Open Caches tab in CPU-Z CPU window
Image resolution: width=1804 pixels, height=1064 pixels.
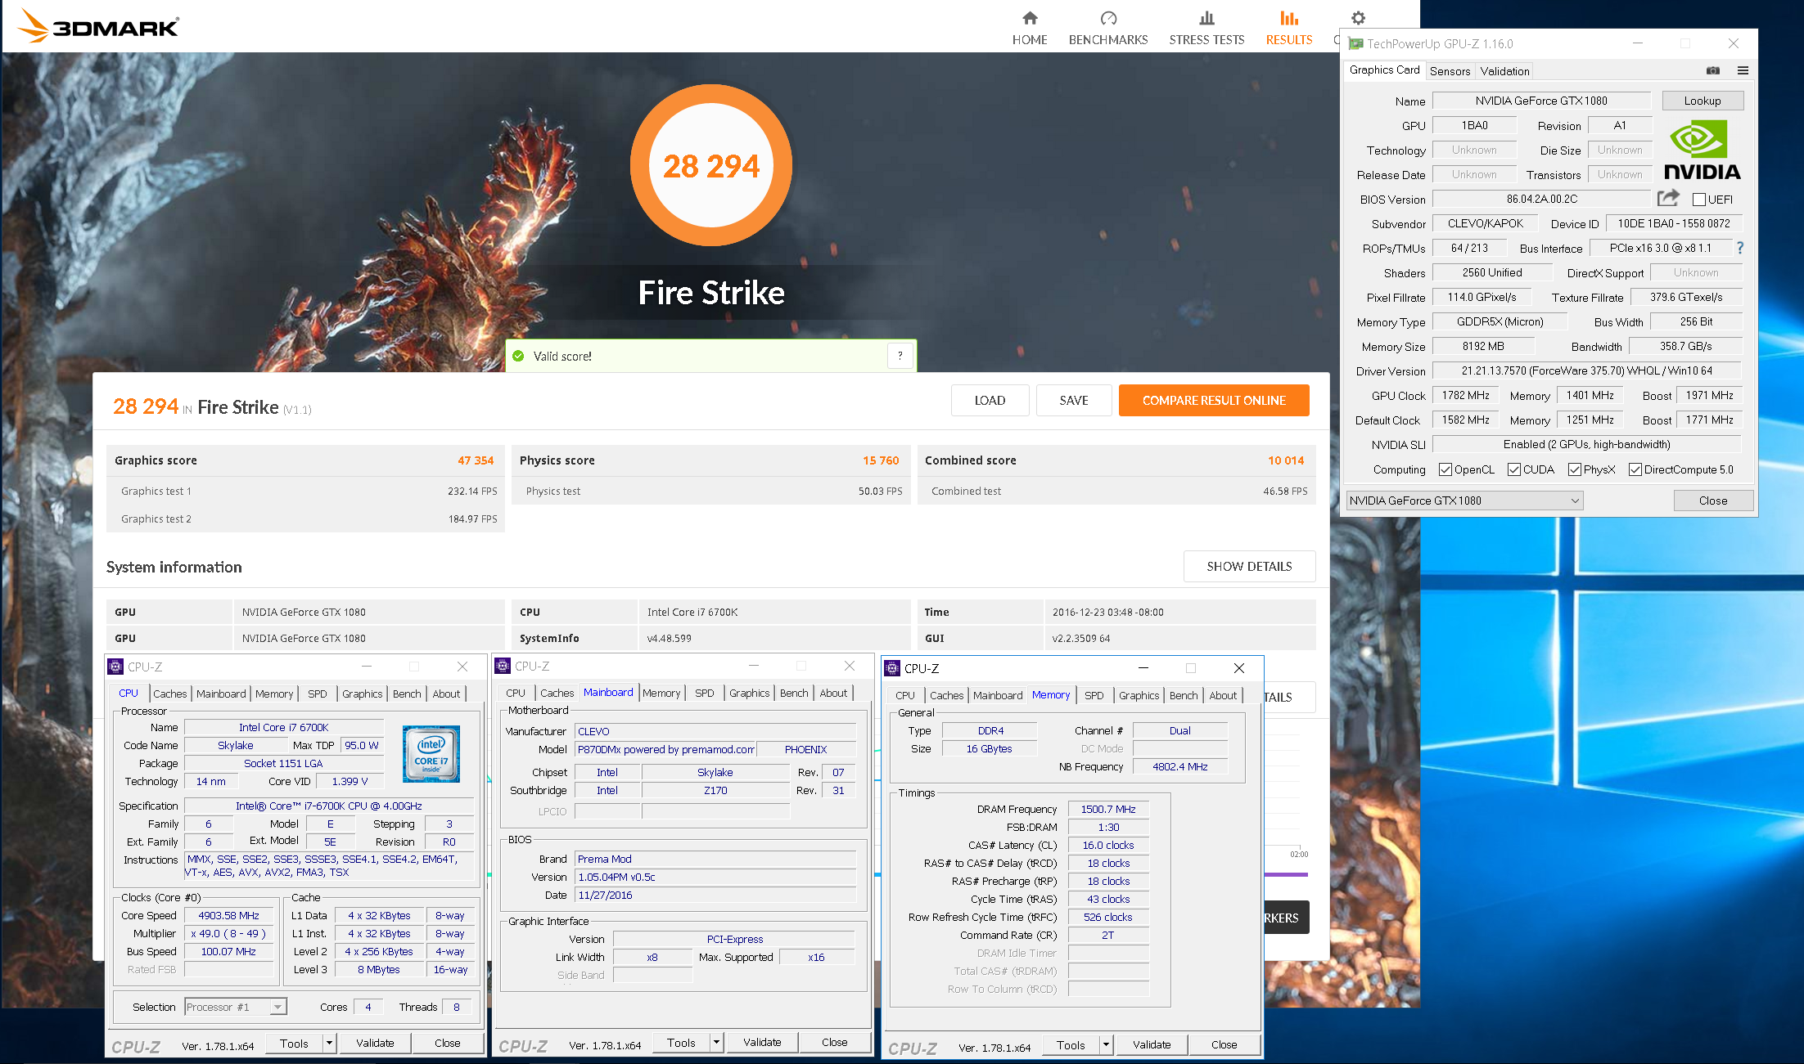click(169, 694)
